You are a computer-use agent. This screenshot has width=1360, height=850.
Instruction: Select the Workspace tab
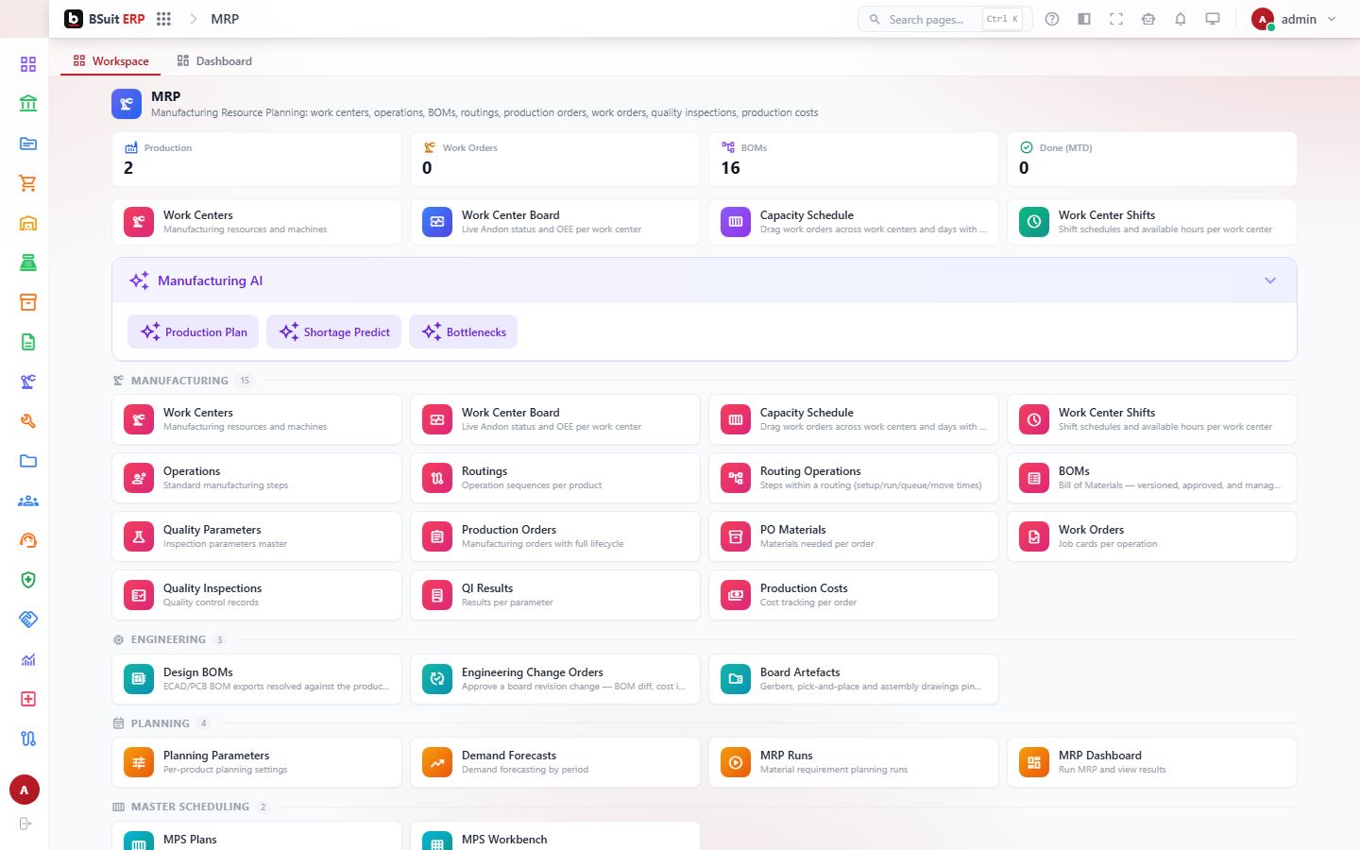click(x=110, y=61)
